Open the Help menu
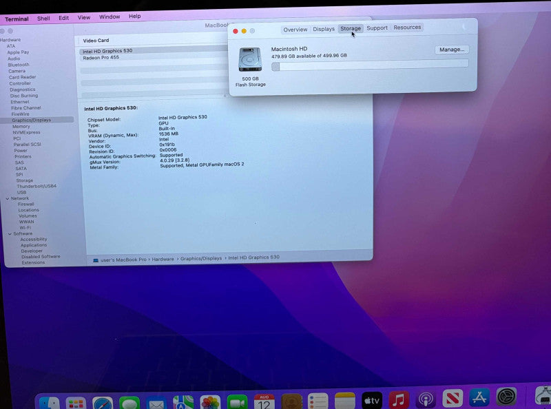The height and width of the screenshot is (409, 551). [x=134, y=16]
